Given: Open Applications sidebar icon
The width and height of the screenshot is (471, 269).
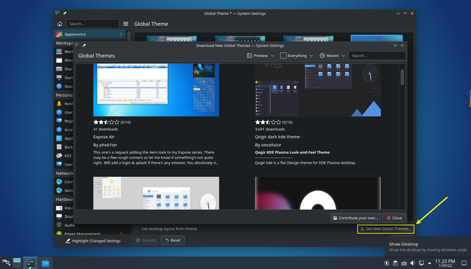Looking at the screenshot, I should tap(59, 138).
